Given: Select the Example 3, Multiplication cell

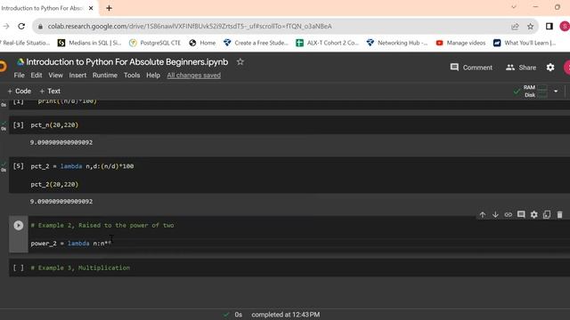Looking at the screenshot, I should tap(289, 268).
